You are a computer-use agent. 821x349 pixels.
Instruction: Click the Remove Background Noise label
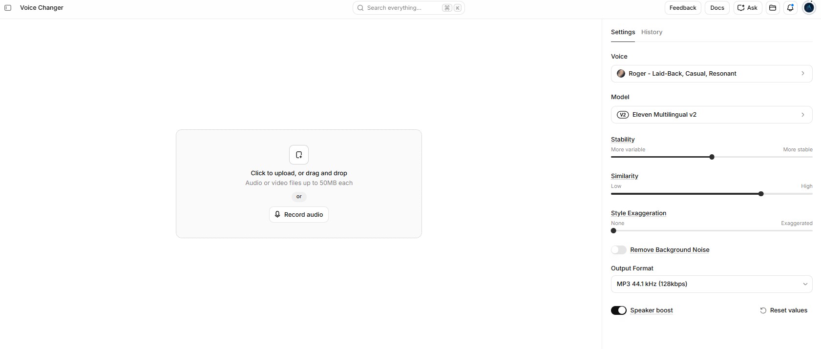670,250
